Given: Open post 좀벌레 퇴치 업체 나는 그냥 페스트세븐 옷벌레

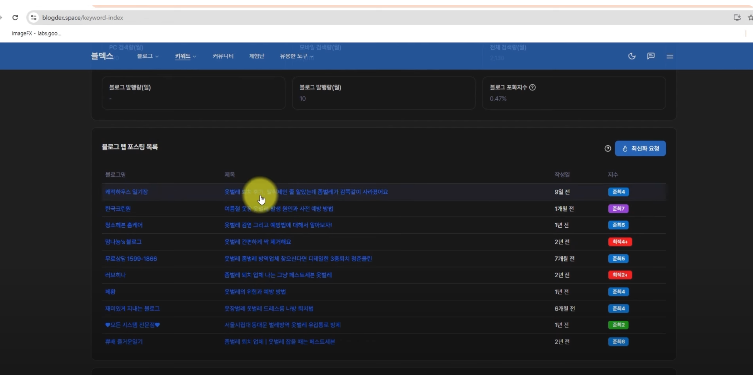Looking at the screenshot, I should coord(278,275).
